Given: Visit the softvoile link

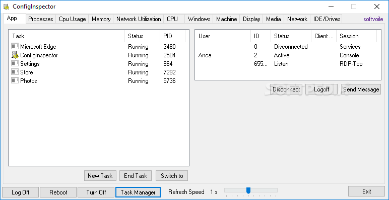Looking at the screenshot, I should [x=373, y=19].
